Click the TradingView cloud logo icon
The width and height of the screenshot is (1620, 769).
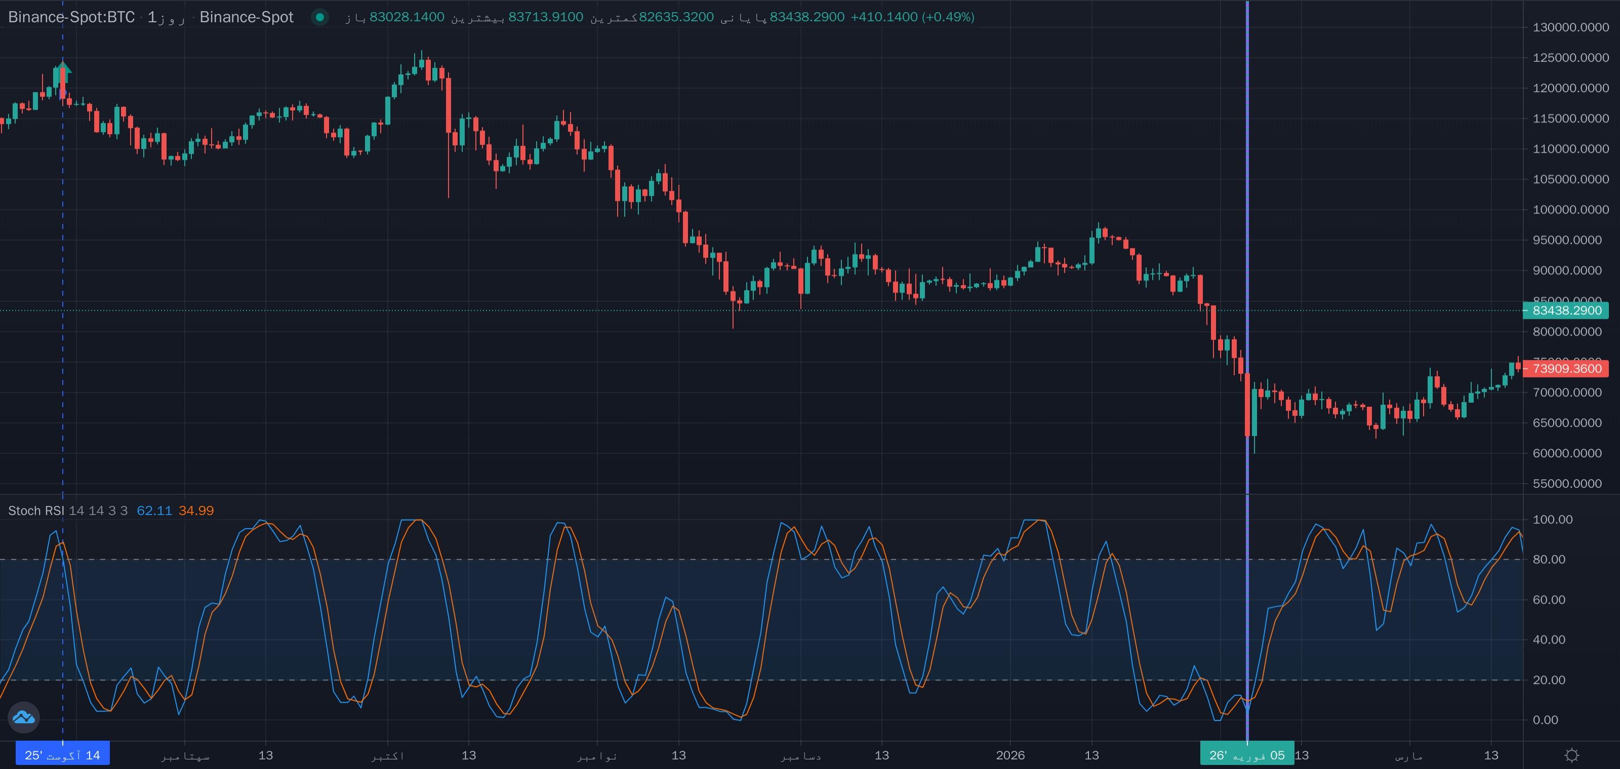pos(24,717)
